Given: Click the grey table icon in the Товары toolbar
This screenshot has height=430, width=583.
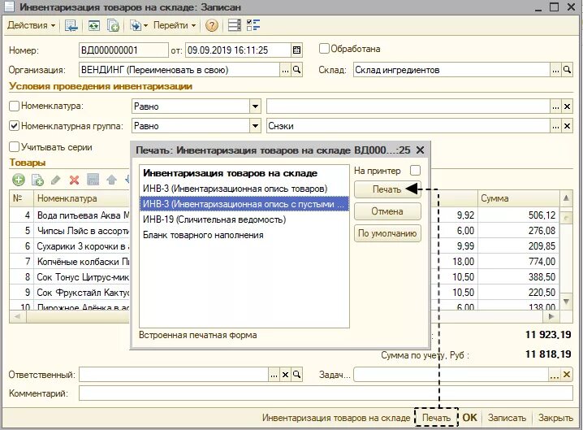Looking at the screenshot, I should coord(93,180).
